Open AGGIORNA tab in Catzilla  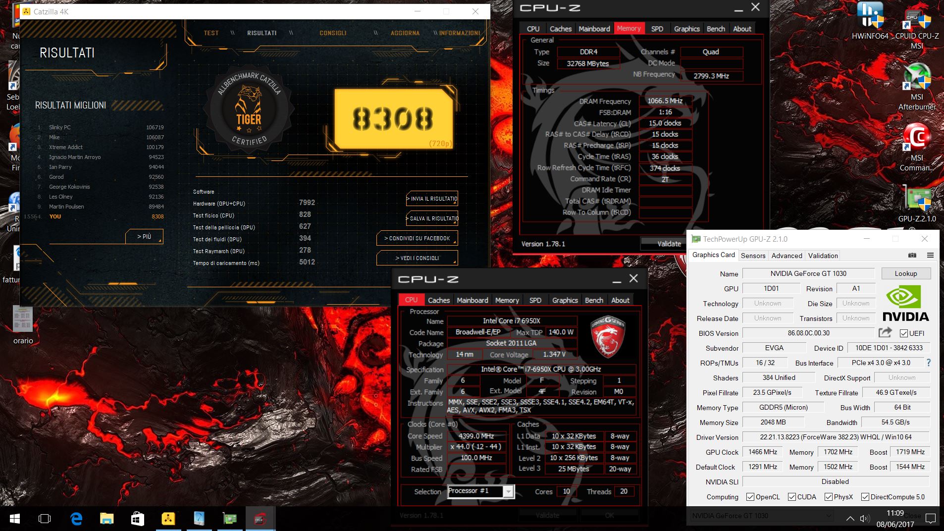[405, 33]
